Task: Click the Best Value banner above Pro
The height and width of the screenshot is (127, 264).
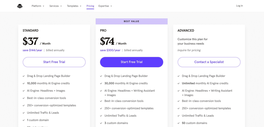Action: (131, 21)
